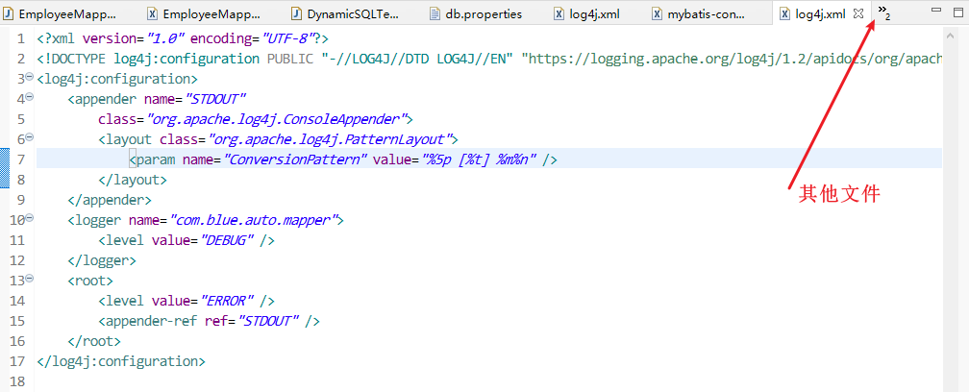The image size is (969, 392).
Task: Click the opening <root> tag
Action: coord(90,281)
